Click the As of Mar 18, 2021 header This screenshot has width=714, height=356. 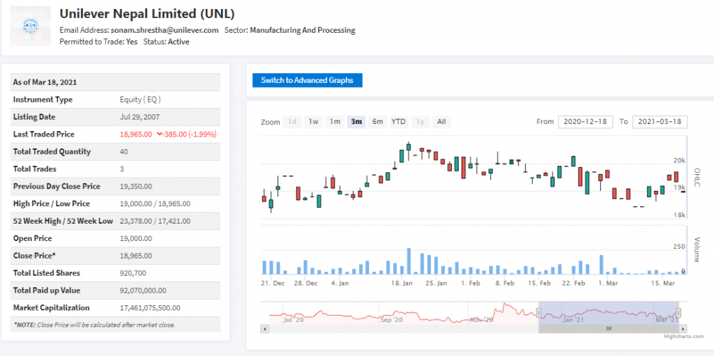tap(116, 82)
